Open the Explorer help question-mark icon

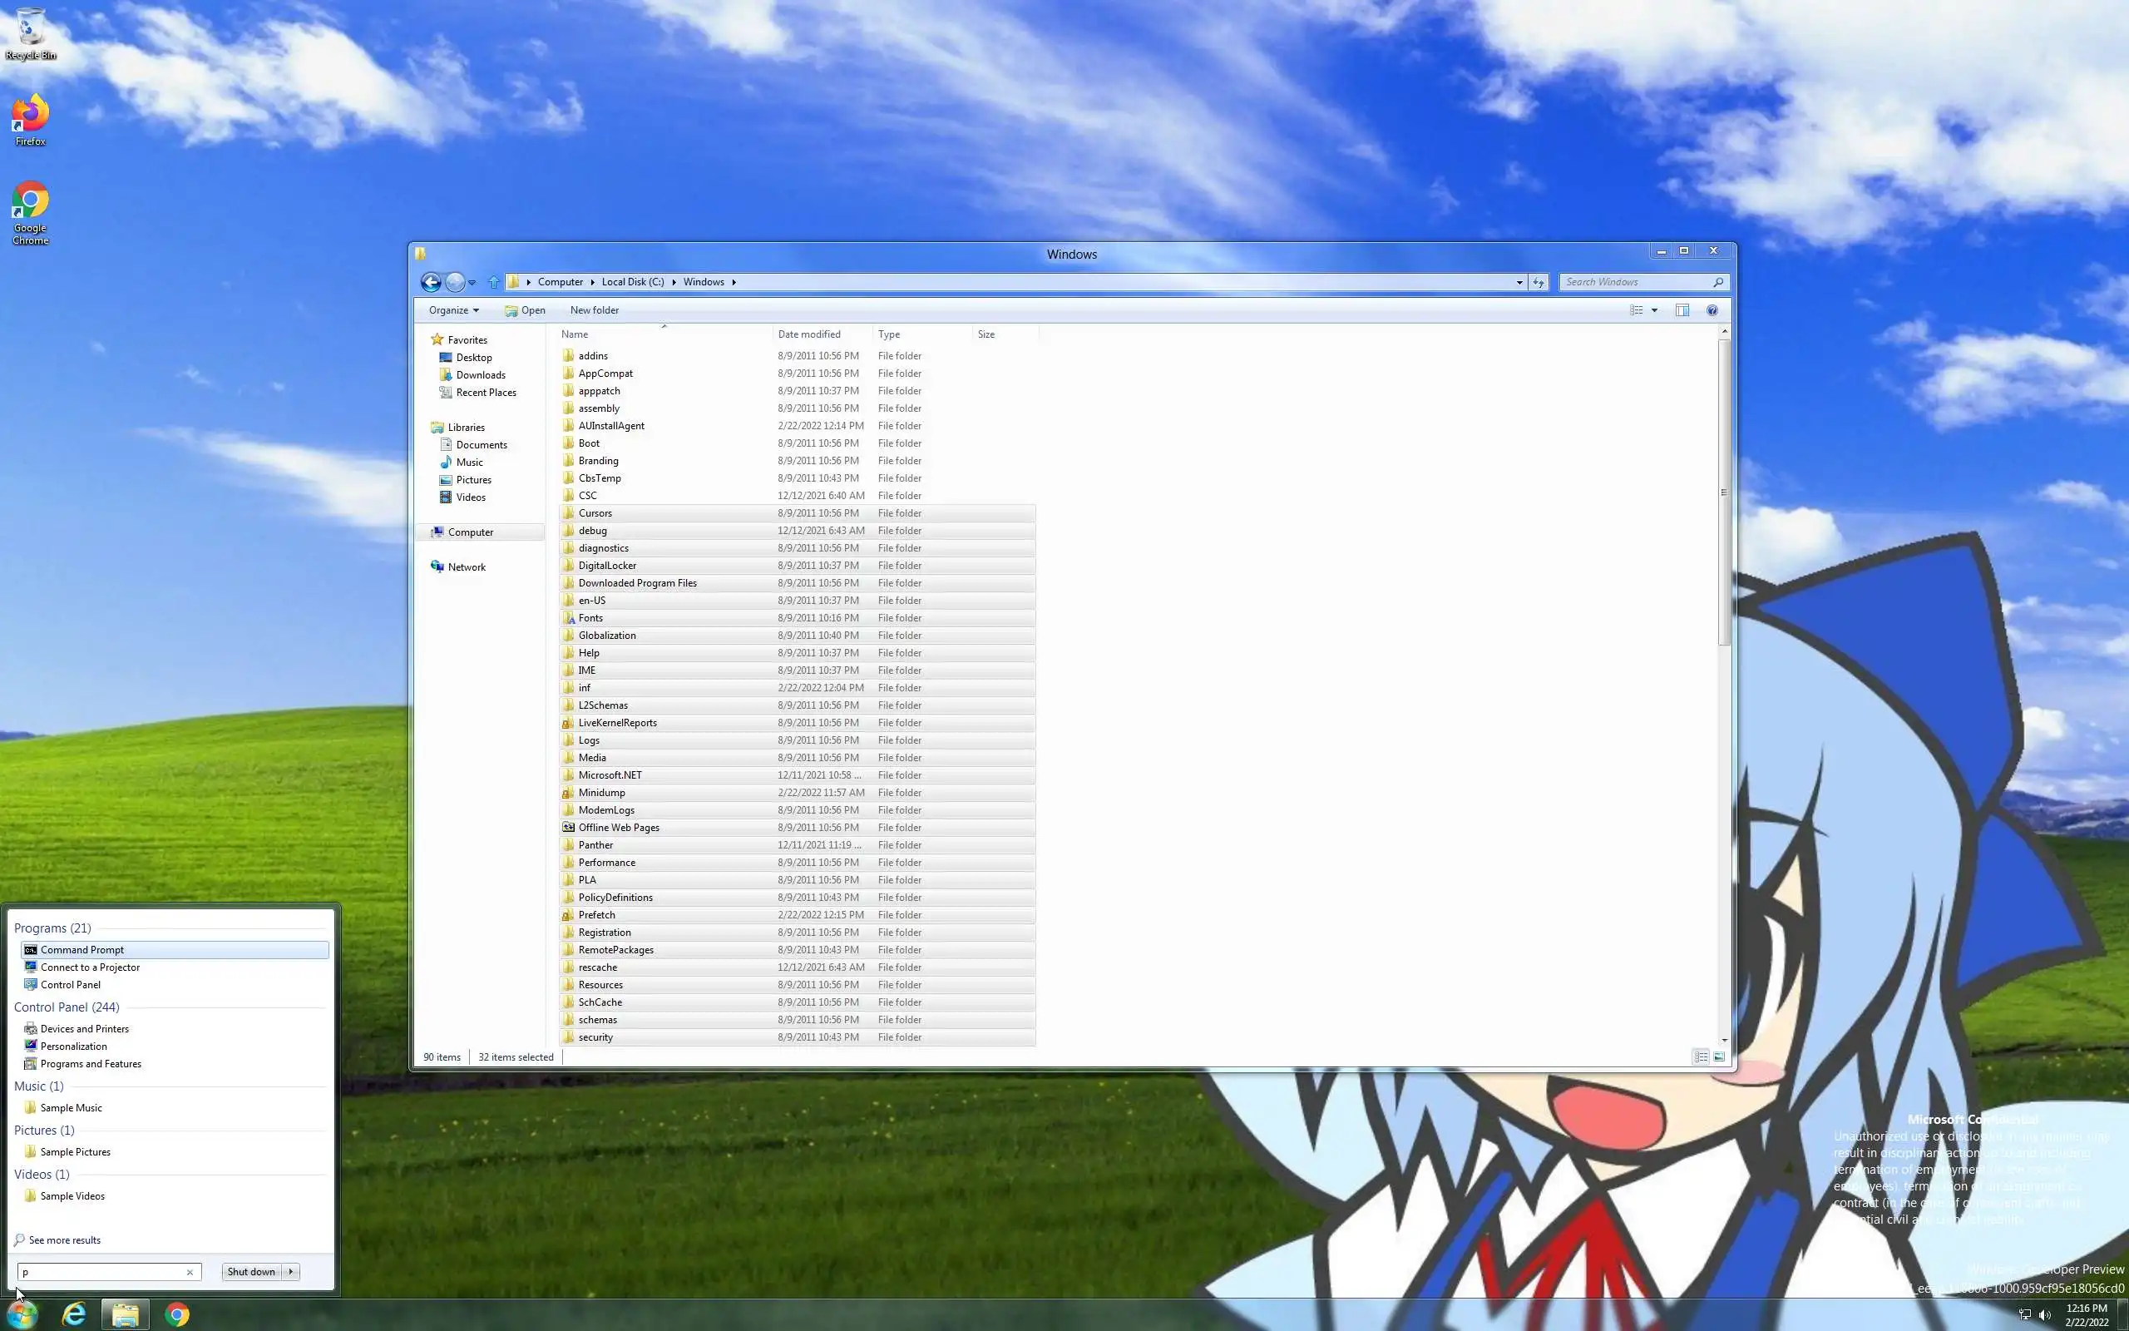click(1712, 309)
